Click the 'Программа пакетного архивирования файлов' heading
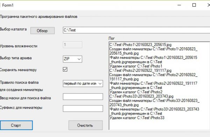210x137 pixels. 38,16
